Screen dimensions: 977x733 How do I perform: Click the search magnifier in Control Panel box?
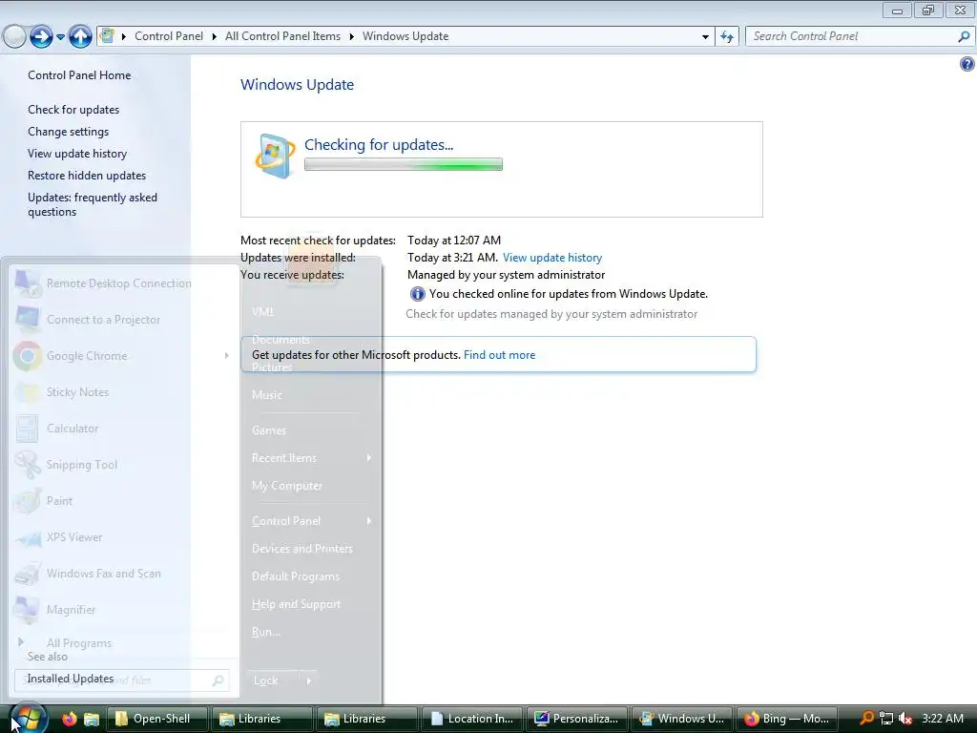click(964, 36)
